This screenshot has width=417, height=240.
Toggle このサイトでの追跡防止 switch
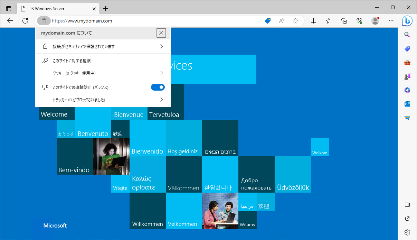click(158, 87)
